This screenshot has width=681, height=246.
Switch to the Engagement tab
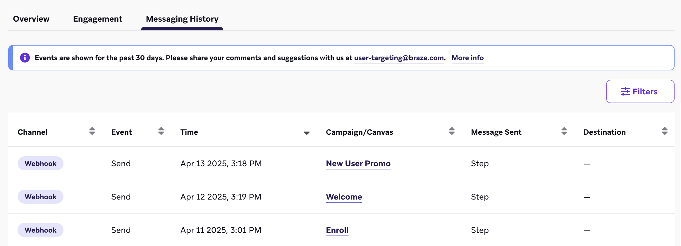pos(98,19)
